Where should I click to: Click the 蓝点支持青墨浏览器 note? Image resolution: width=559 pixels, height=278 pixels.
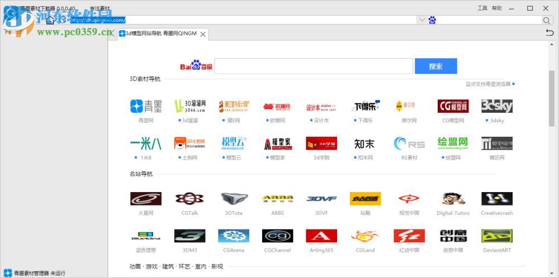pos(488,84)
